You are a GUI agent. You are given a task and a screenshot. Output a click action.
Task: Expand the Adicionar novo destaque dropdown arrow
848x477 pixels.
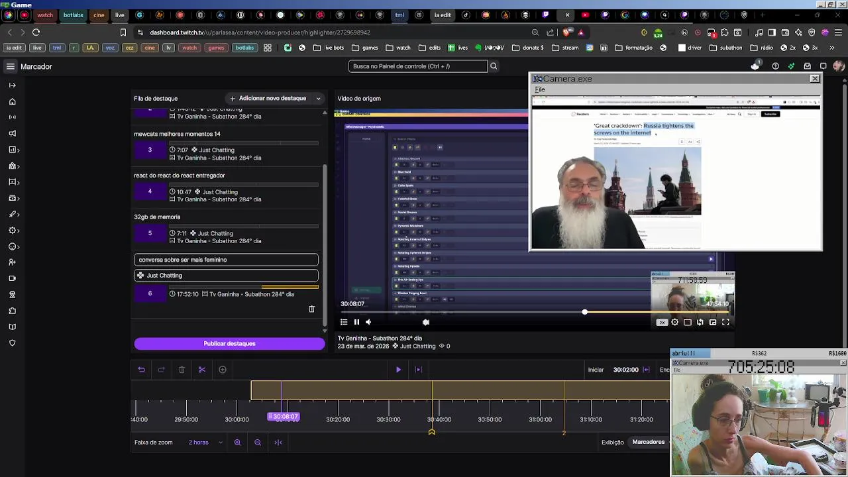click(318, 99)
